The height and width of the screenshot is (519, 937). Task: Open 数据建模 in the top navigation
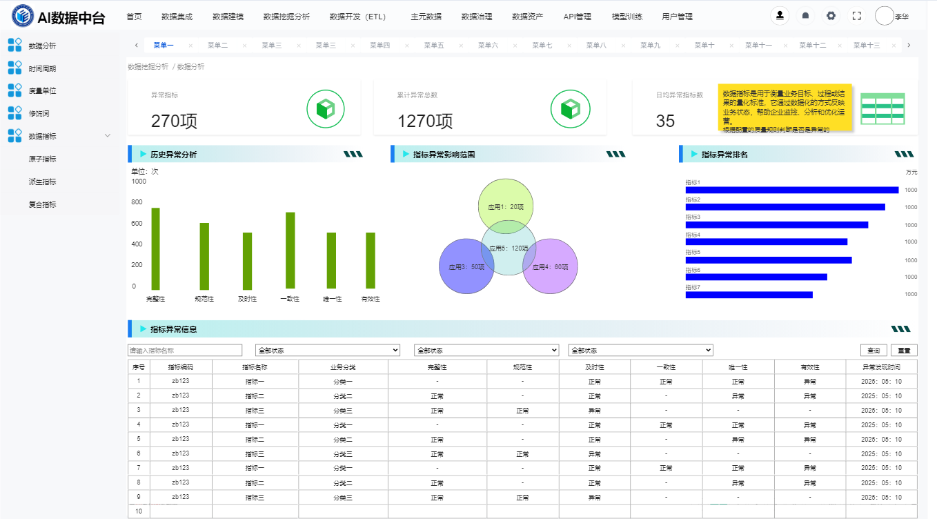[x=228, y=17]
